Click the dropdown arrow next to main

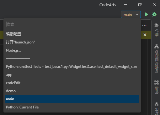137,15
